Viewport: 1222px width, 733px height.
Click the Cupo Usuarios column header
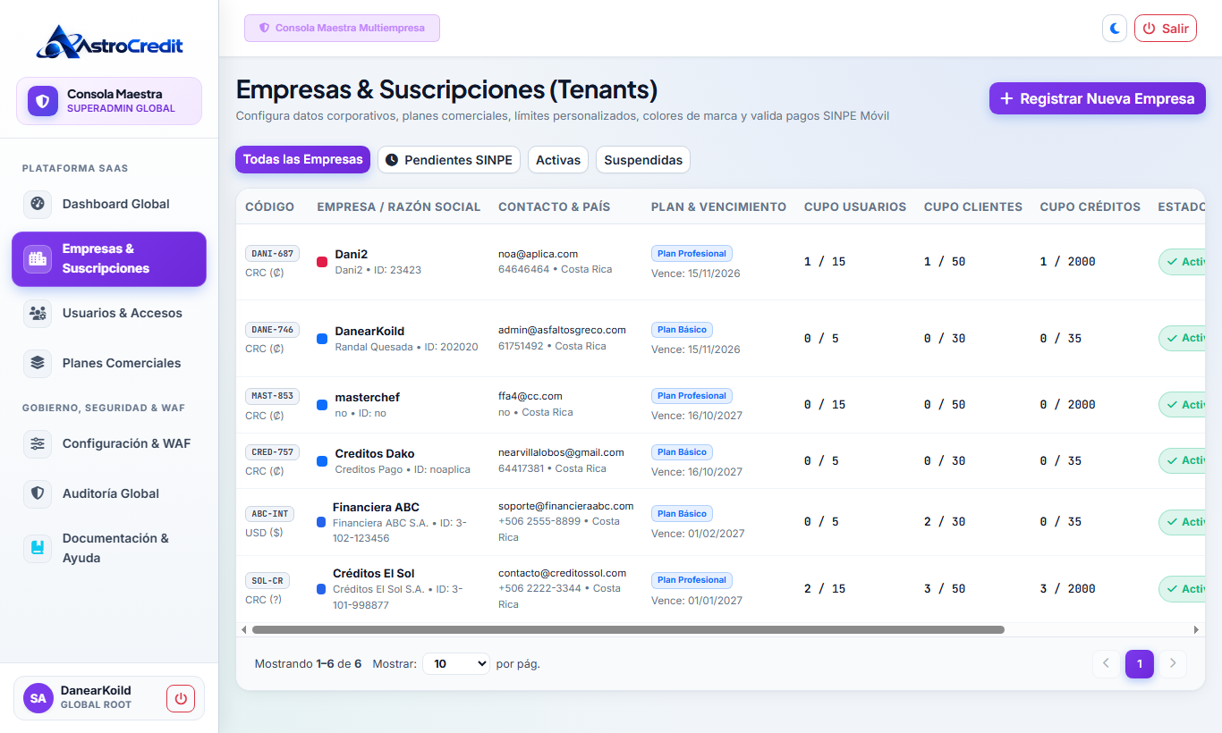[855, 206]
